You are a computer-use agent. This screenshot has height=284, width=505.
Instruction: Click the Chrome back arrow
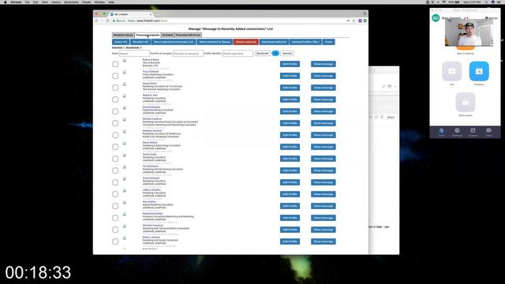(96, 21)
